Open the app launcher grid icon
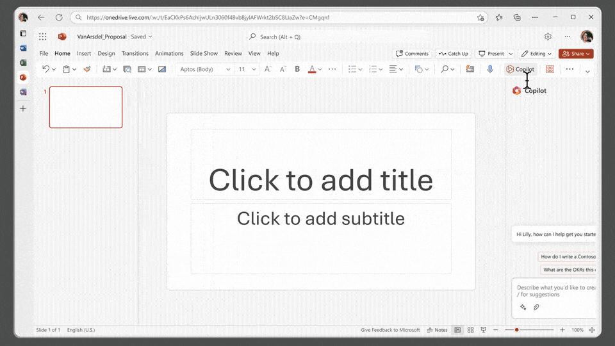The height and width of the screenshot is (346, 615). (x=43, y=37)
